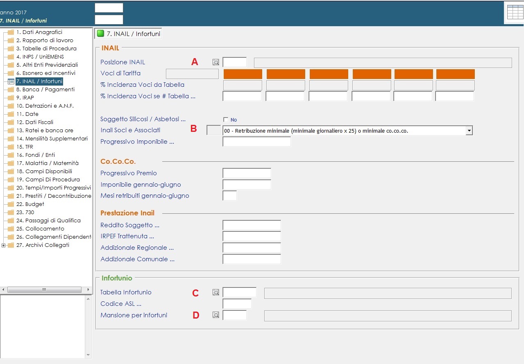Click the Mansione per infortuni search icon

(x=215, y=315)
